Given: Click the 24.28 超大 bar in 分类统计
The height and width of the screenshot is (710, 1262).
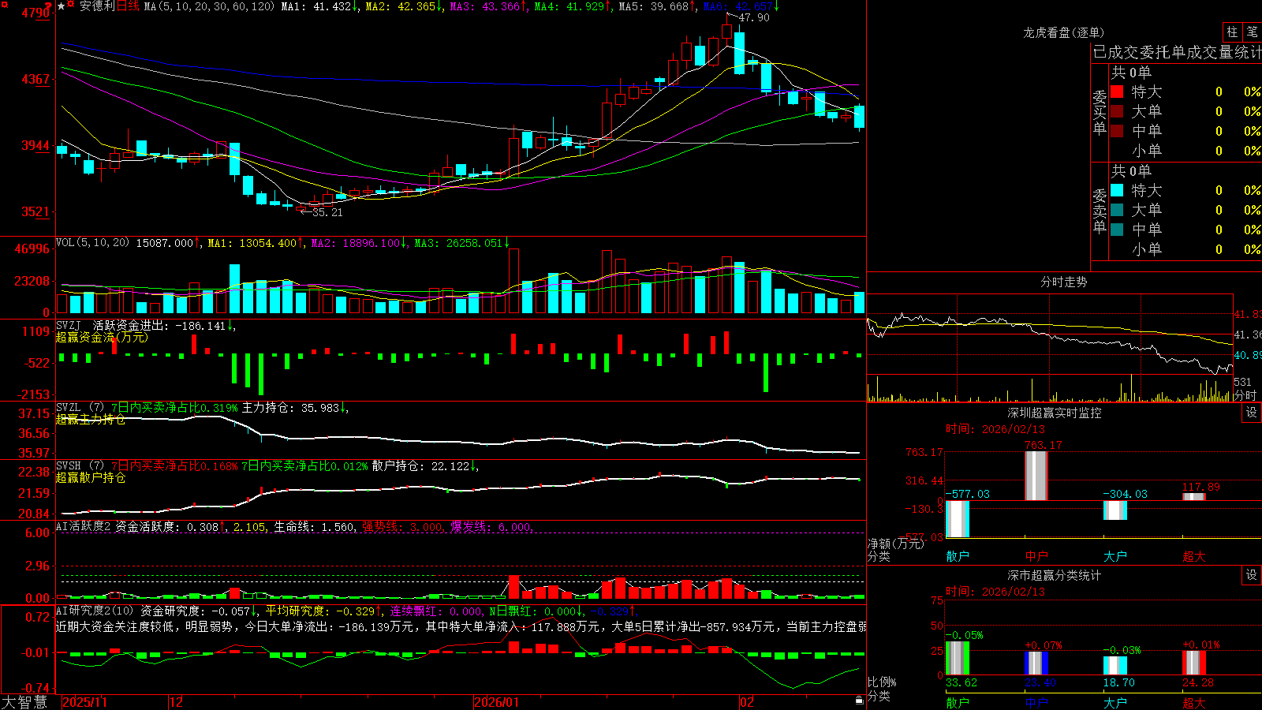Looking at the screenshot, I should click(x=1194, y=663).
